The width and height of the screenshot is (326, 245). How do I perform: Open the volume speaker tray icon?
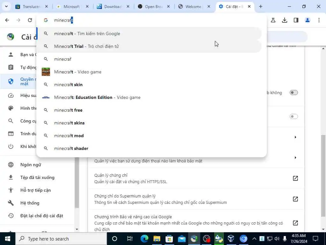tap(277, 239)
